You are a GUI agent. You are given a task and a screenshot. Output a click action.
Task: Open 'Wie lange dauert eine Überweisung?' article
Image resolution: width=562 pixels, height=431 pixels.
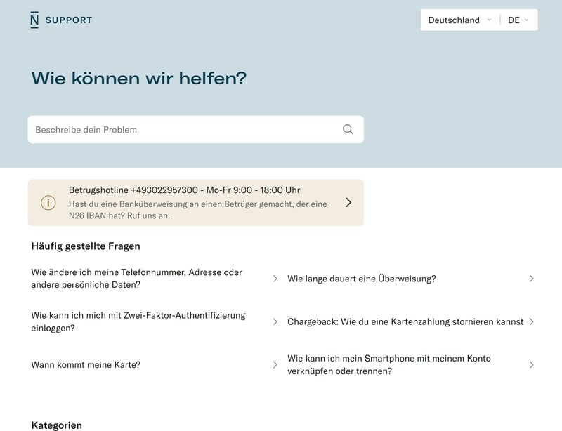[x=362, y=279]
